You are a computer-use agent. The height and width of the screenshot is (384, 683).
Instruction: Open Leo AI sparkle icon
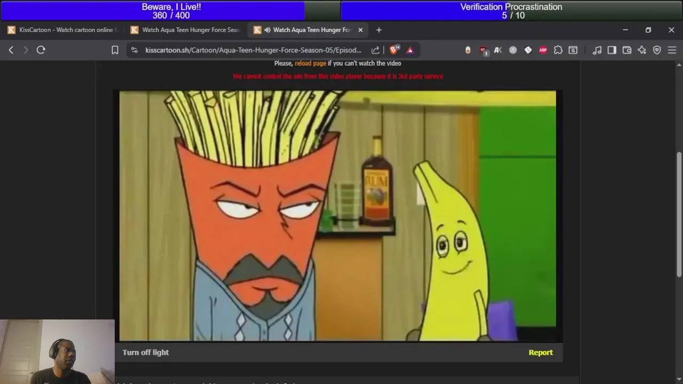coord(642,50)
